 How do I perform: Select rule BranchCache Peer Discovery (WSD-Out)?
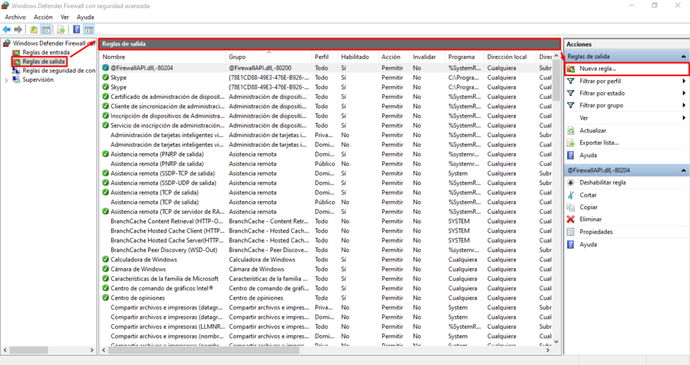[x=326, y=250]
